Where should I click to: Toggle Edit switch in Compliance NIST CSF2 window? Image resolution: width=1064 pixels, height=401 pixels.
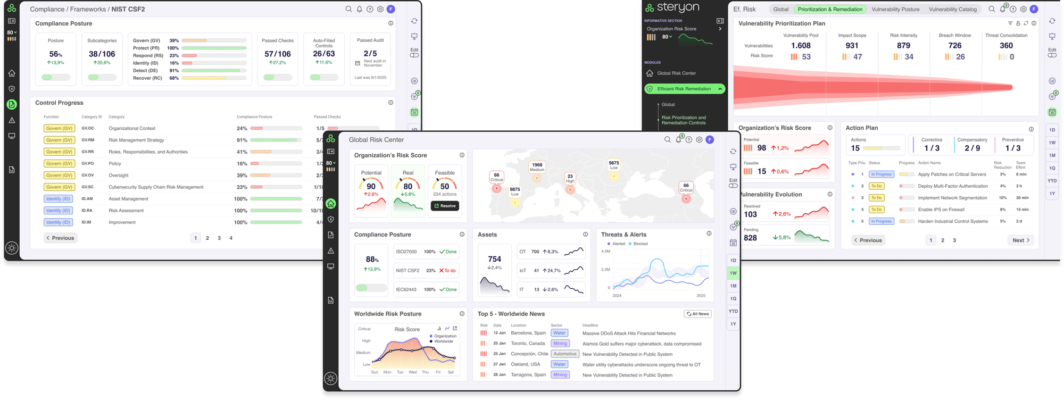click(414, 55)
